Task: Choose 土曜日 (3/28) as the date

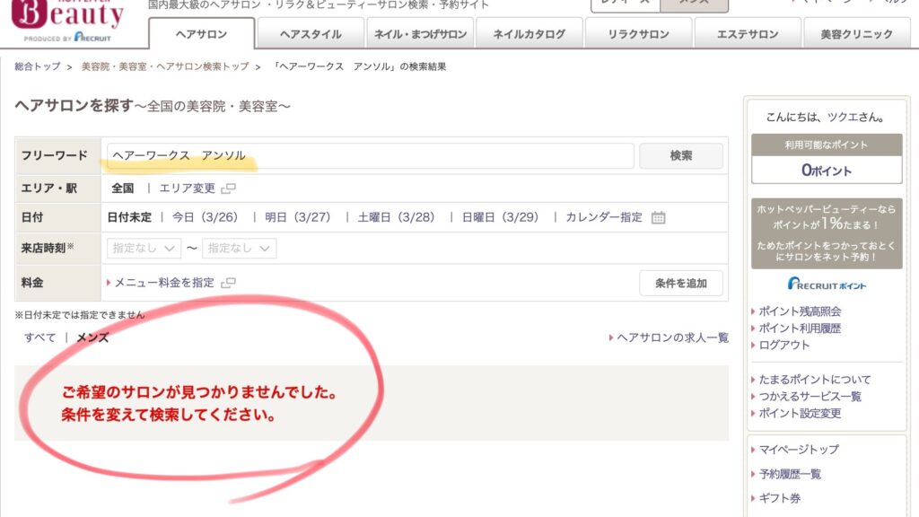Action: point(396,217)
